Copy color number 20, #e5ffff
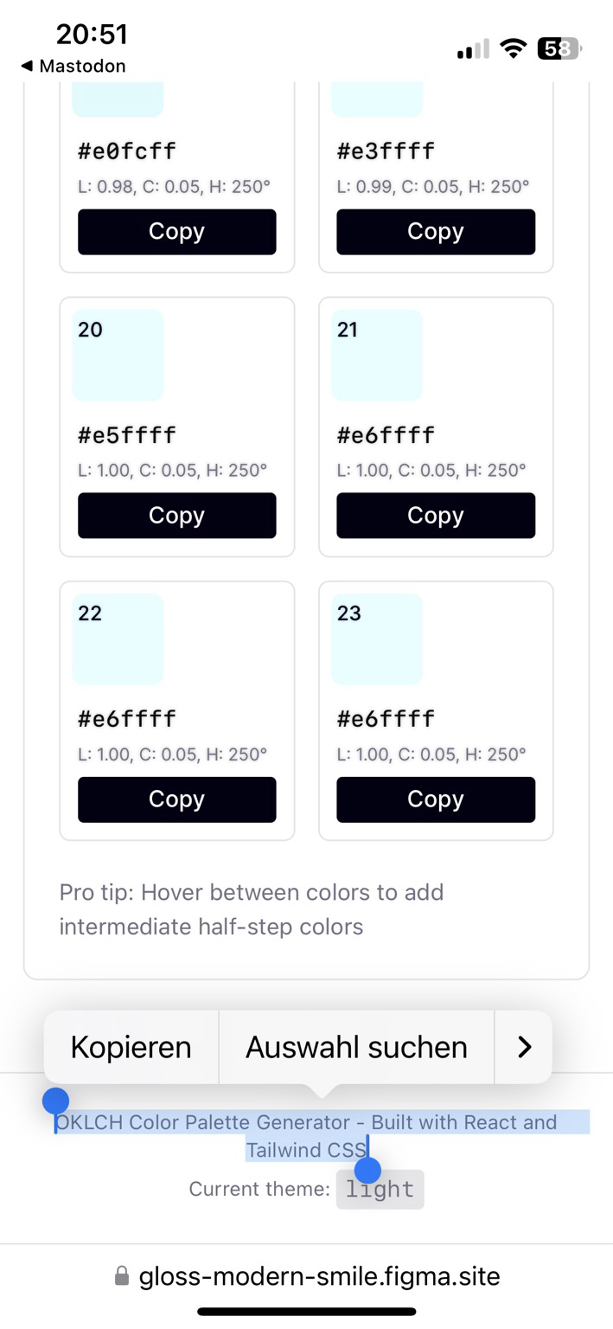Screen dimensions: 613x1329 click(x=177, y=516)
